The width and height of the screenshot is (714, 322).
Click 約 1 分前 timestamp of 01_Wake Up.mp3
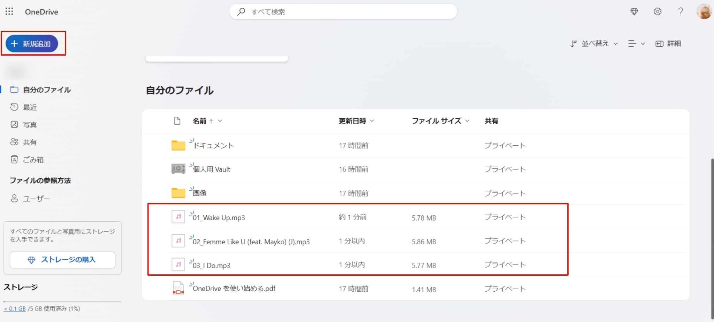(353, 217)
